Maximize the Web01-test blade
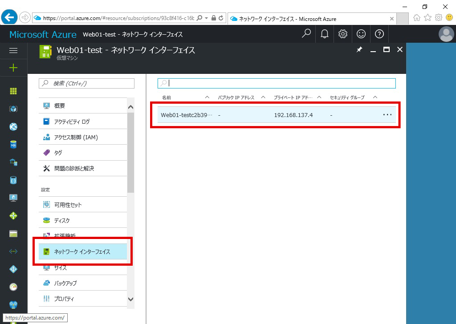This screenshot has width=456, height=324. pos(387,50)
